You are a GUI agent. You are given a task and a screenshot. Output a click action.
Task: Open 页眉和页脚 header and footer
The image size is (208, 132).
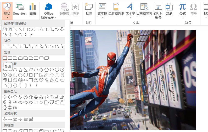tap(116, 9)
